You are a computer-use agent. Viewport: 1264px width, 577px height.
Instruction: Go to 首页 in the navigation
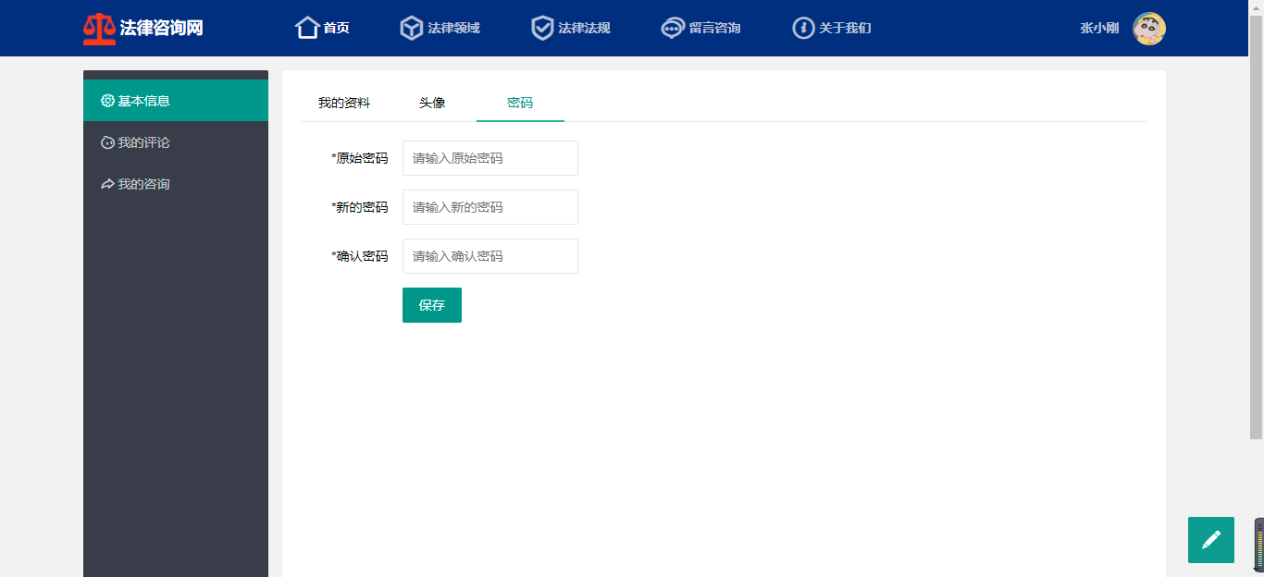point(322,28)
